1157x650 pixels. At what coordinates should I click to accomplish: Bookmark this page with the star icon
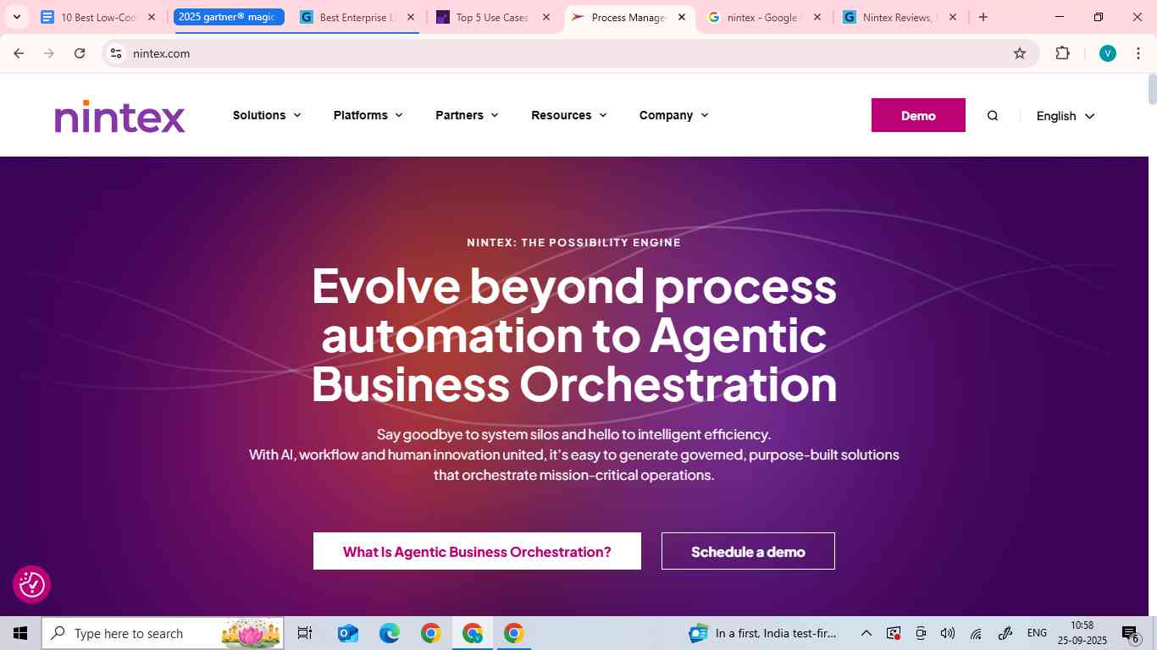[1020, 53]
